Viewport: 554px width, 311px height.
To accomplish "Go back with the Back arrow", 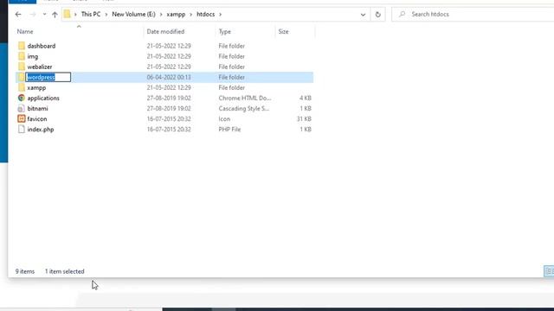I will (18, 15).
